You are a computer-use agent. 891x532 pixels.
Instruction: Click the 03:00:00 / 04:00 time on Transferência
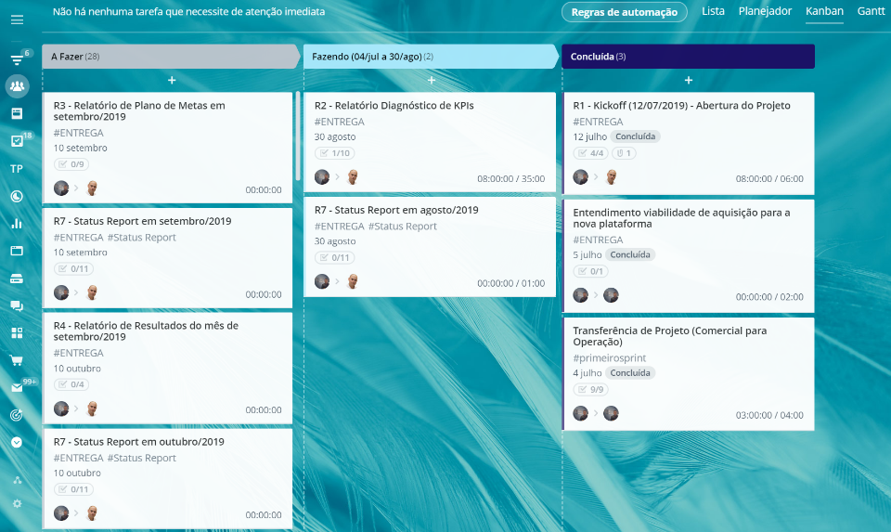coord(769,415)
